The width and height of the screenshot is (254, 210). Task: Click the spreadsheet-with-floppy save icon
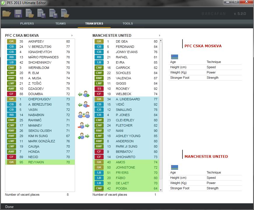[53, 13]
